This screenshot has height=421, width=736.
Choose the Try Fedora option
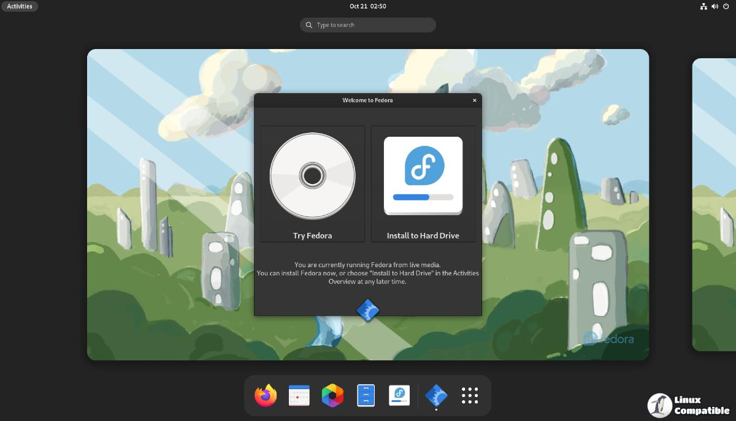tap(313, 184)
